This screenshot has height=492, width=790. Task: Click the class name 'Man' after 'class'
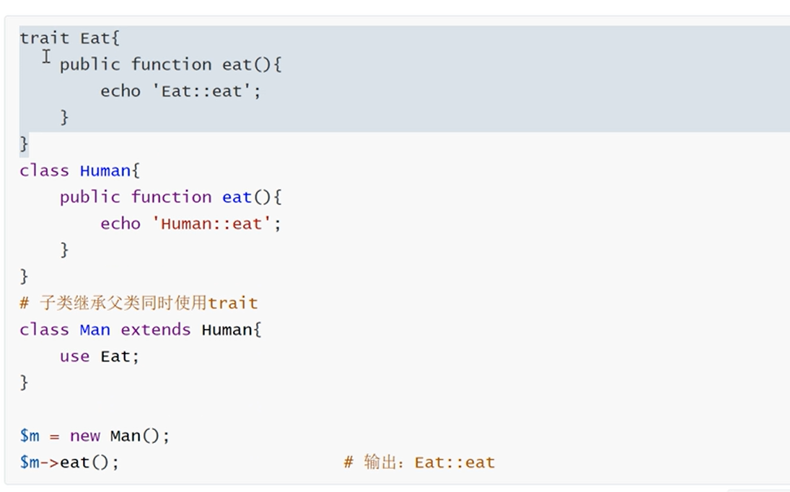coord(95,330)
